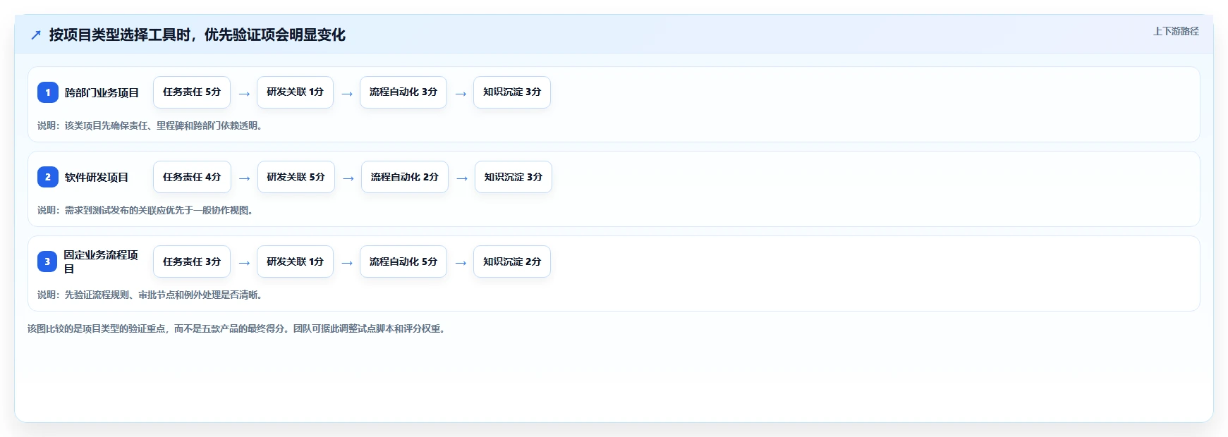Select the number 3 badge for 固定业务流程项目
1228x437 pixels.
click(x=48, y=261)
